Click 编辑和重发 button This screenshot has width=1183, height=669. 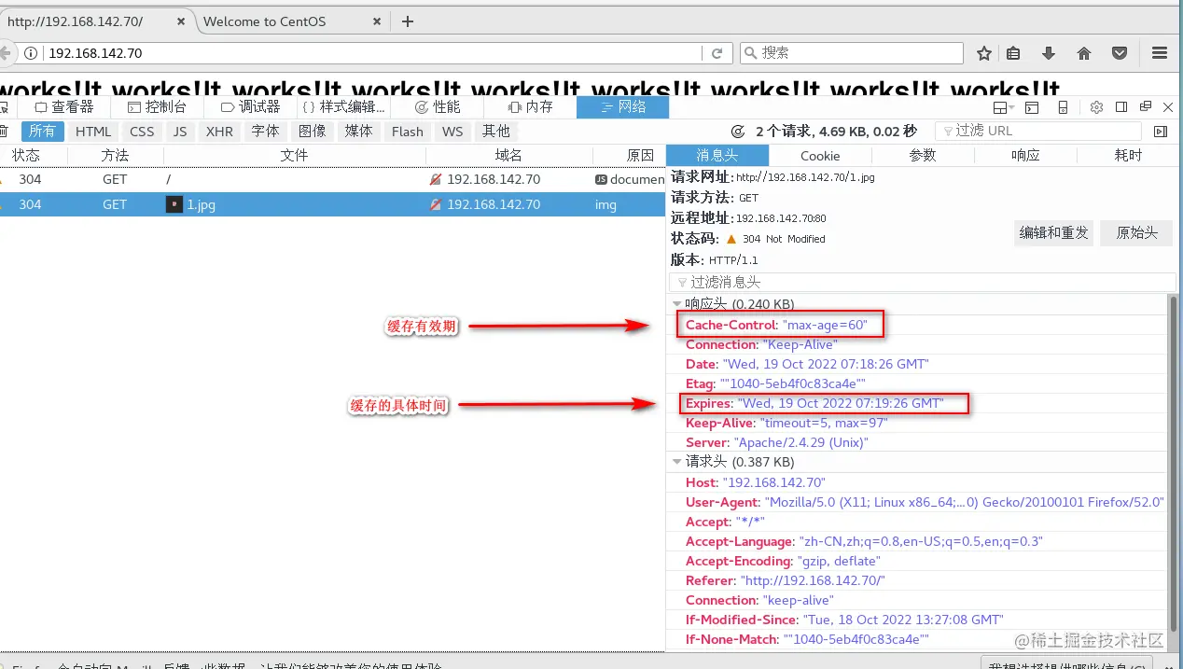[x=1054, y=233]
